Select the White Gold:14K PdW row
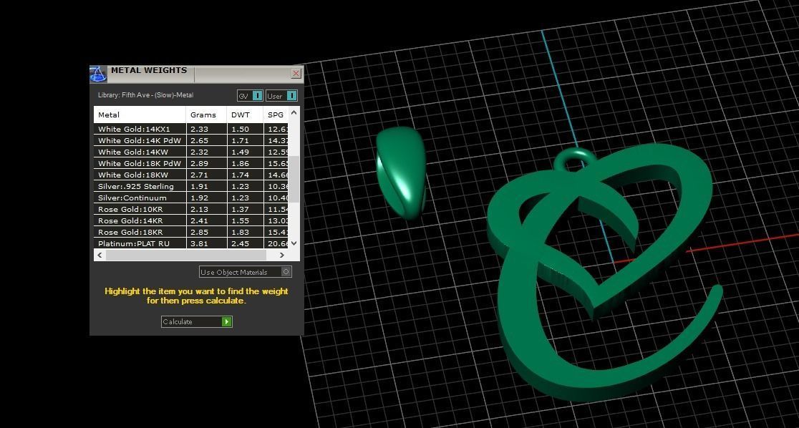 191,140
